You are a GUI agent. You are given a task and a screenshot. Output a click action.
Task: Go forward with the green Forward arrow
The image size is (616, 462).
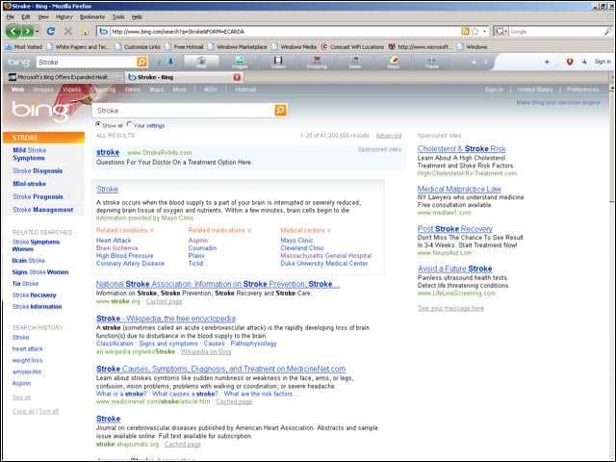click(x=27, y=31)
